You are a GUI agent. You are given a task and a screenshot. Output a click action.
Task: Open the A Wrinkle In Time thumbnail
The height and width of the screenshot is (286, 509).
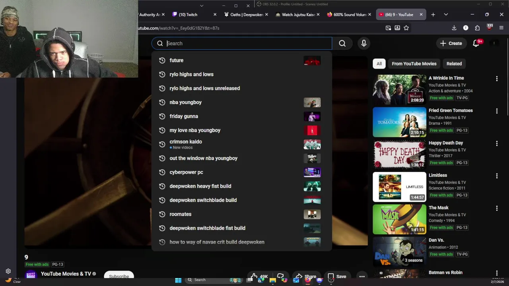[399, 90]
